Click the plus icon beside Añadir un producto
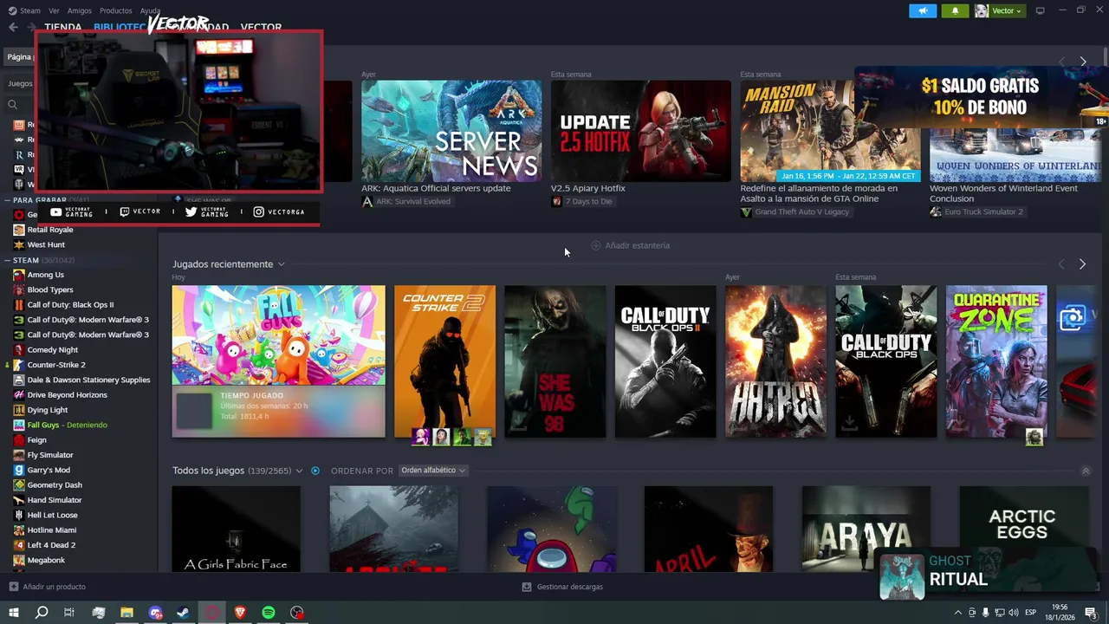 pyautogui.click(x=13, y=587)
